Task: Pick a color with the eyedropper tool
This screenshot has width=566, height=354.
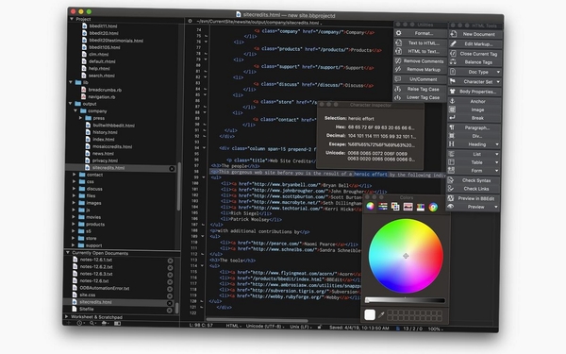Action: tap(381, 315)
